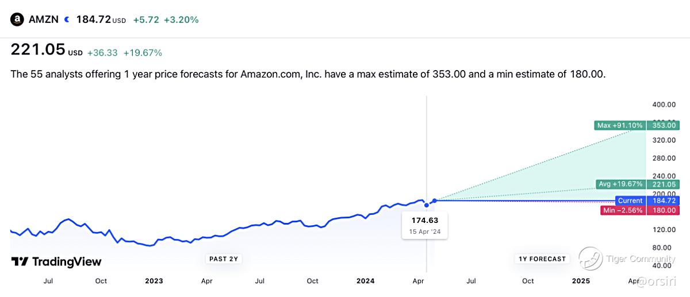Open the TradingView logo
The width and height of the screenshot is (690, 297).
(x=56, y=261)
